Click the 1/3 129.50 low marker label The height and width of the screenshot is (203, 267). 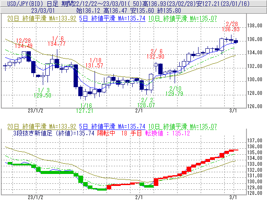tap(42, 93)
